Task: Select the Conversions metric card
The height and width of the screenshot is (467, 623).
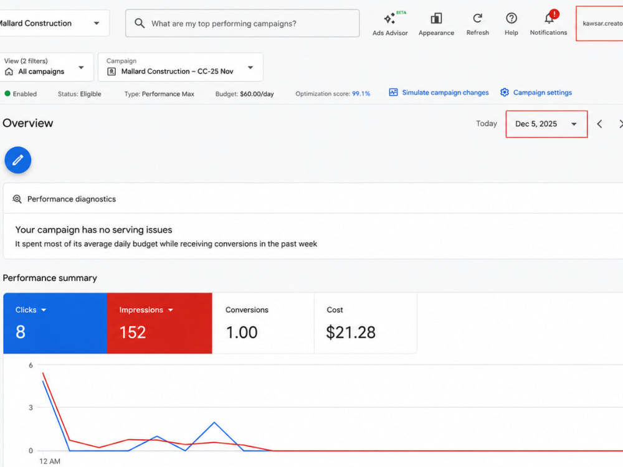Action: [x=263, y=323]
